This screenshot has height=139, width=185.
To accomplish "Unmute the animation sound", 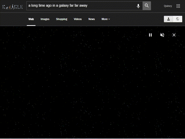I will pyautogui.click(x=162, y=35).
